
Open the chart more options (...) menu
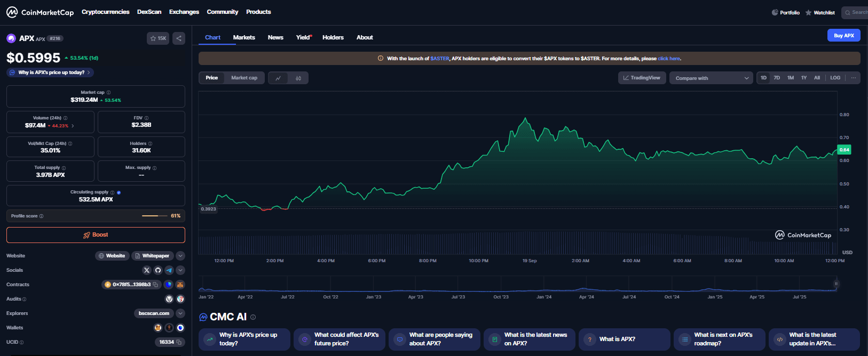854,78
